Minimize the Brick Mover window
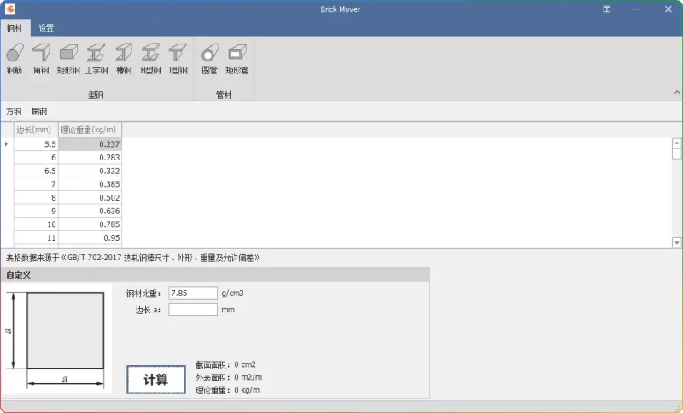This screenshot has width=683, height=413. (638, 9)
